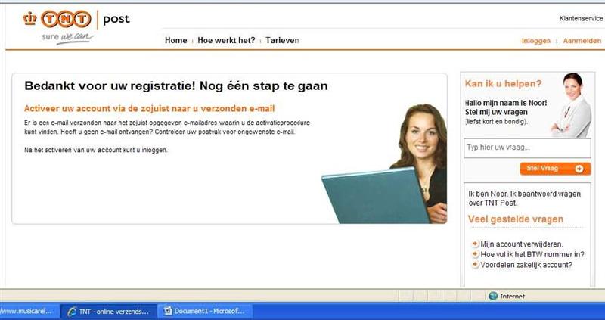
Task: Click the Word document icon on taskbar
Action: (167, 311)
